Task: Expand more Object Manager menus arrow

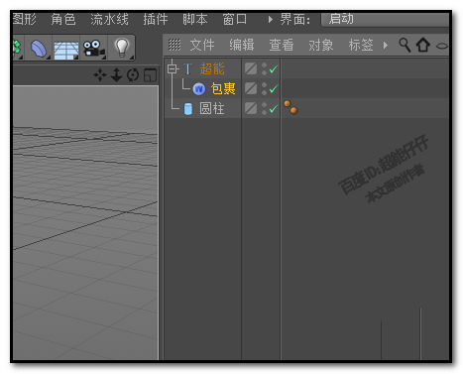Action: point(386,45)
